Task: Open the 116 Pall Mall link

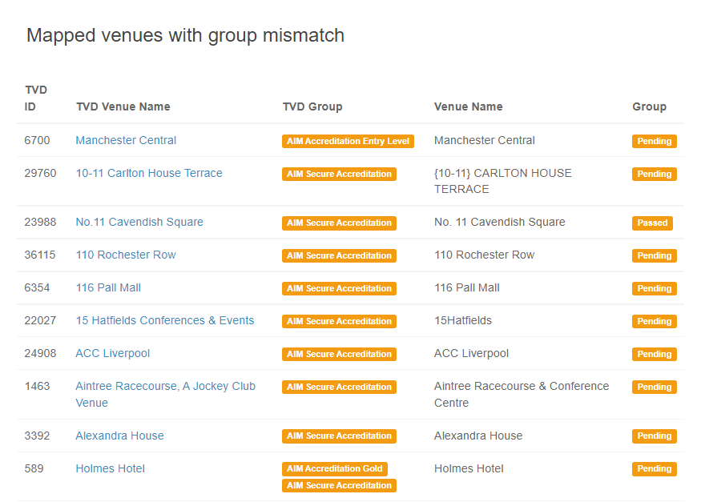Action: [108, 287]
